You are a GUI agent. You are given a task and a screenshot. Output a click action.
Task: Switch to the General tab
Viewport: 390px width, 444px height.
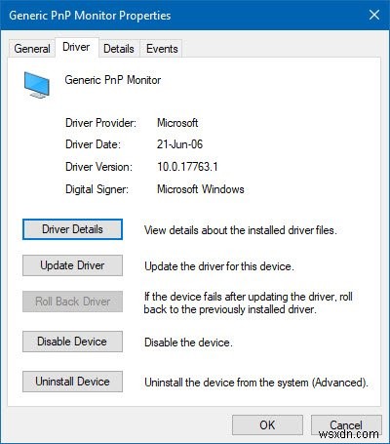pyautogui.click(x=32, y=49)
